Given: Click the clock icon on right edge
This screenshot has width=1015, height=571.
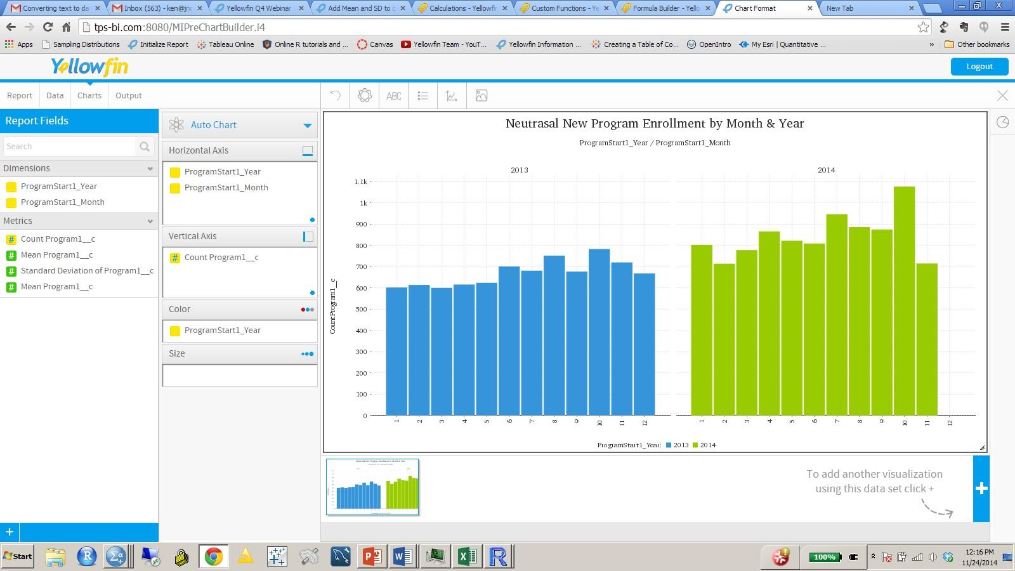Looking at the screenshot, I should click(1002, 122).
